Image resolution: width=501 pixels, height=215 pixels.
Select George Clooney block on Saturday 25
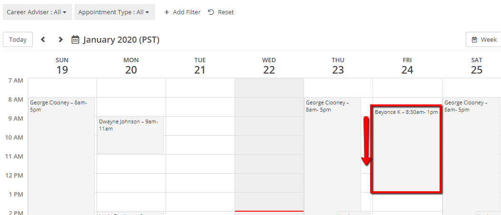(471, 152)
